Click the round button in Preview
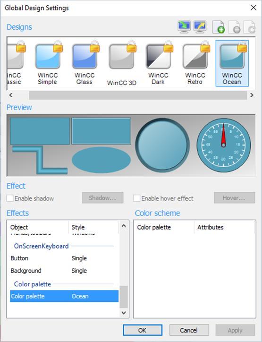262x342 pixels. click(x=162, y=145)
